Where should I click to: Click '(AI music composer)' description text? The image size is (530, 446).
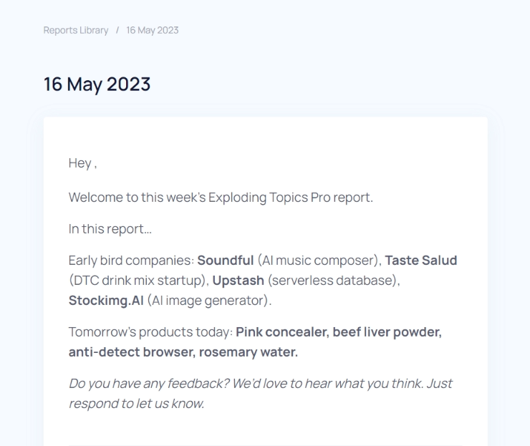tap(317, 261)
